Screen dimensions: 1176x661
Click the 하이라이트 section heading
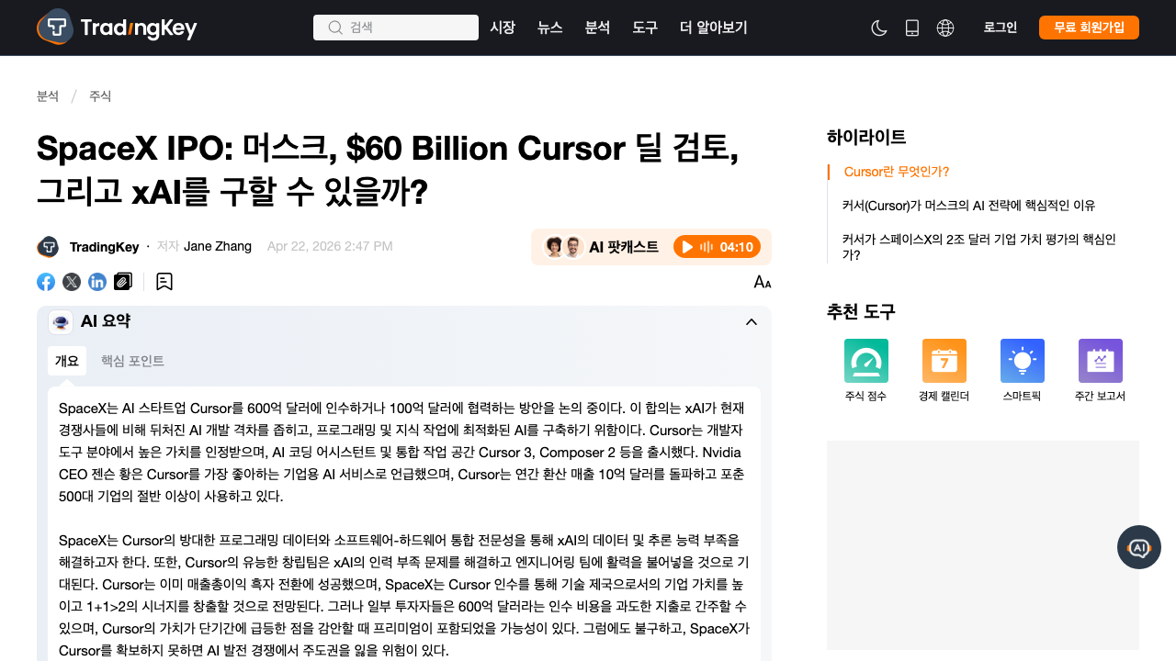coord(866,137)
